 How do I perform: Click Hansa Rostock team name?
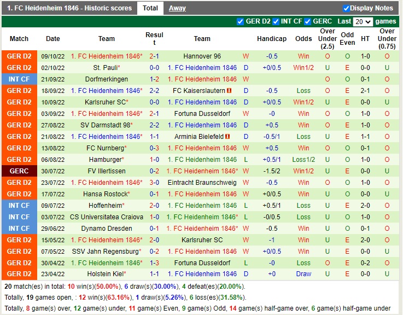click(x=107, y=194)
